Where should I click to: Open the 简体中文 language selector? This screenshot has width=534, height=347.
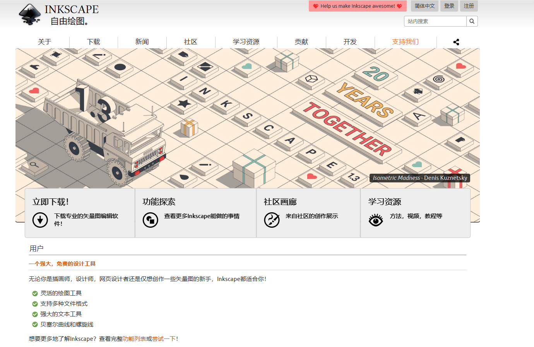click(425, 6)
